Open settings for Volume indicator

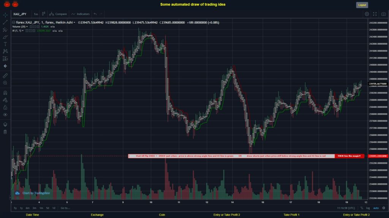pyautogui.click(x=35, y=27)
